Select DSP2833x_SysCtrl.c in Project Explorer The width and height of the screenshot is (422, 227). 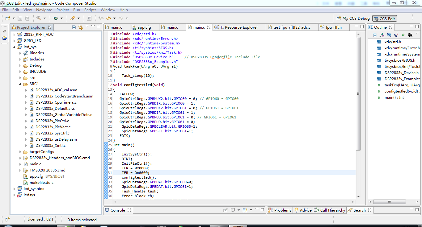tap(52, 133)
